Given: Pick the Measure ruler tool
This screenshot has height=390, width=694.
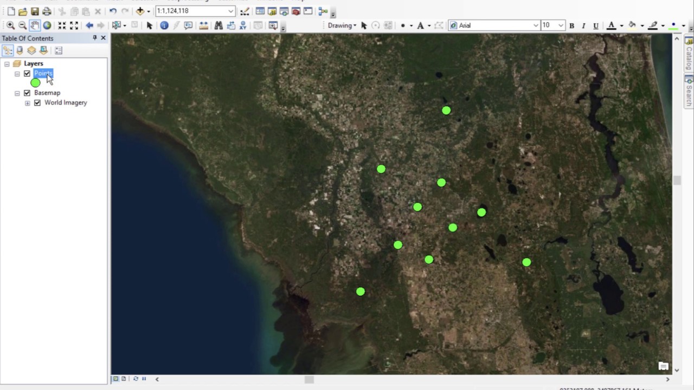Looking at the screenshot, I should click(203, 25).
